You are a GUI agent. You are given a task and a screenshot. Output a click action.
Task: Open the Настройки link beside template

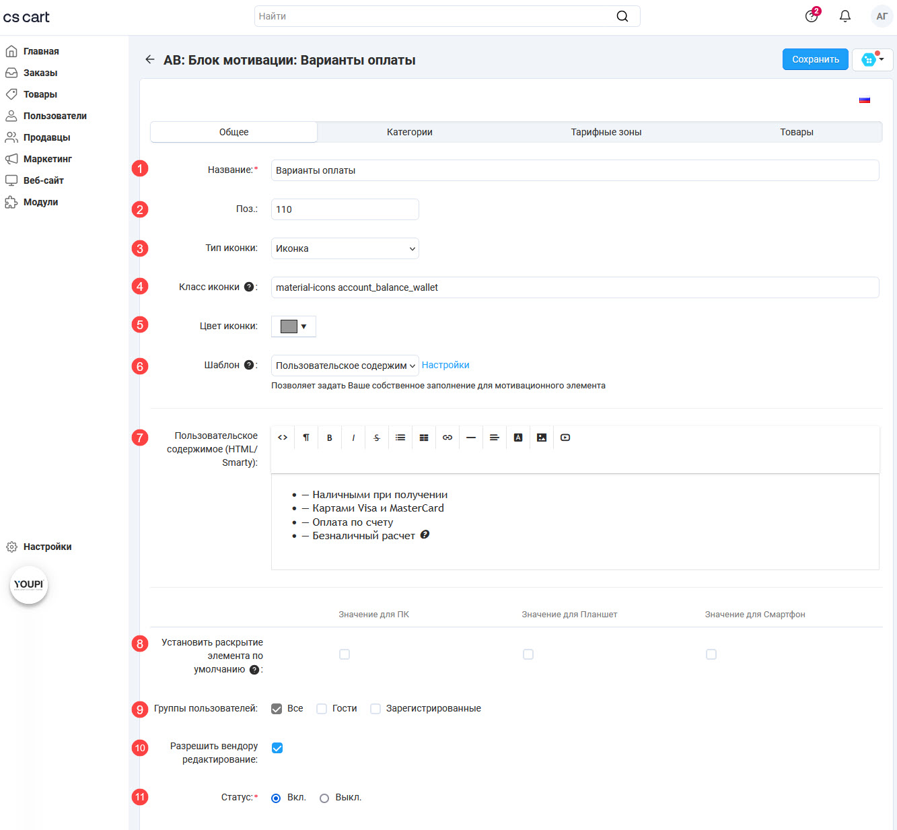445,365
